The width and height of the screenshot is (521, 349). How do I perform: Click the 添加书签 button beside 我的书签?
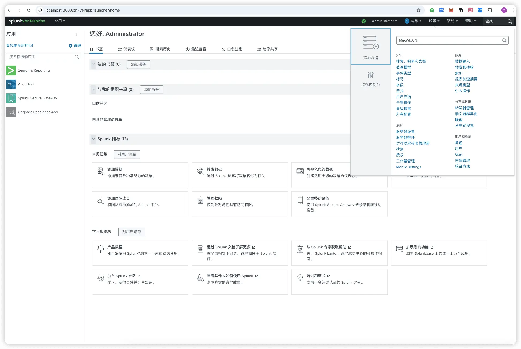[138, 65]
